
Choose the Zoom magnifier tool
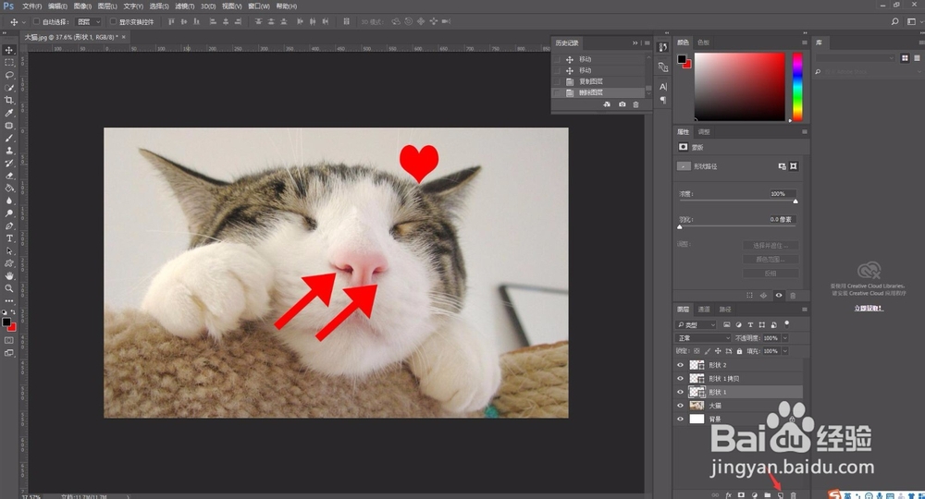tap(9, 288)
